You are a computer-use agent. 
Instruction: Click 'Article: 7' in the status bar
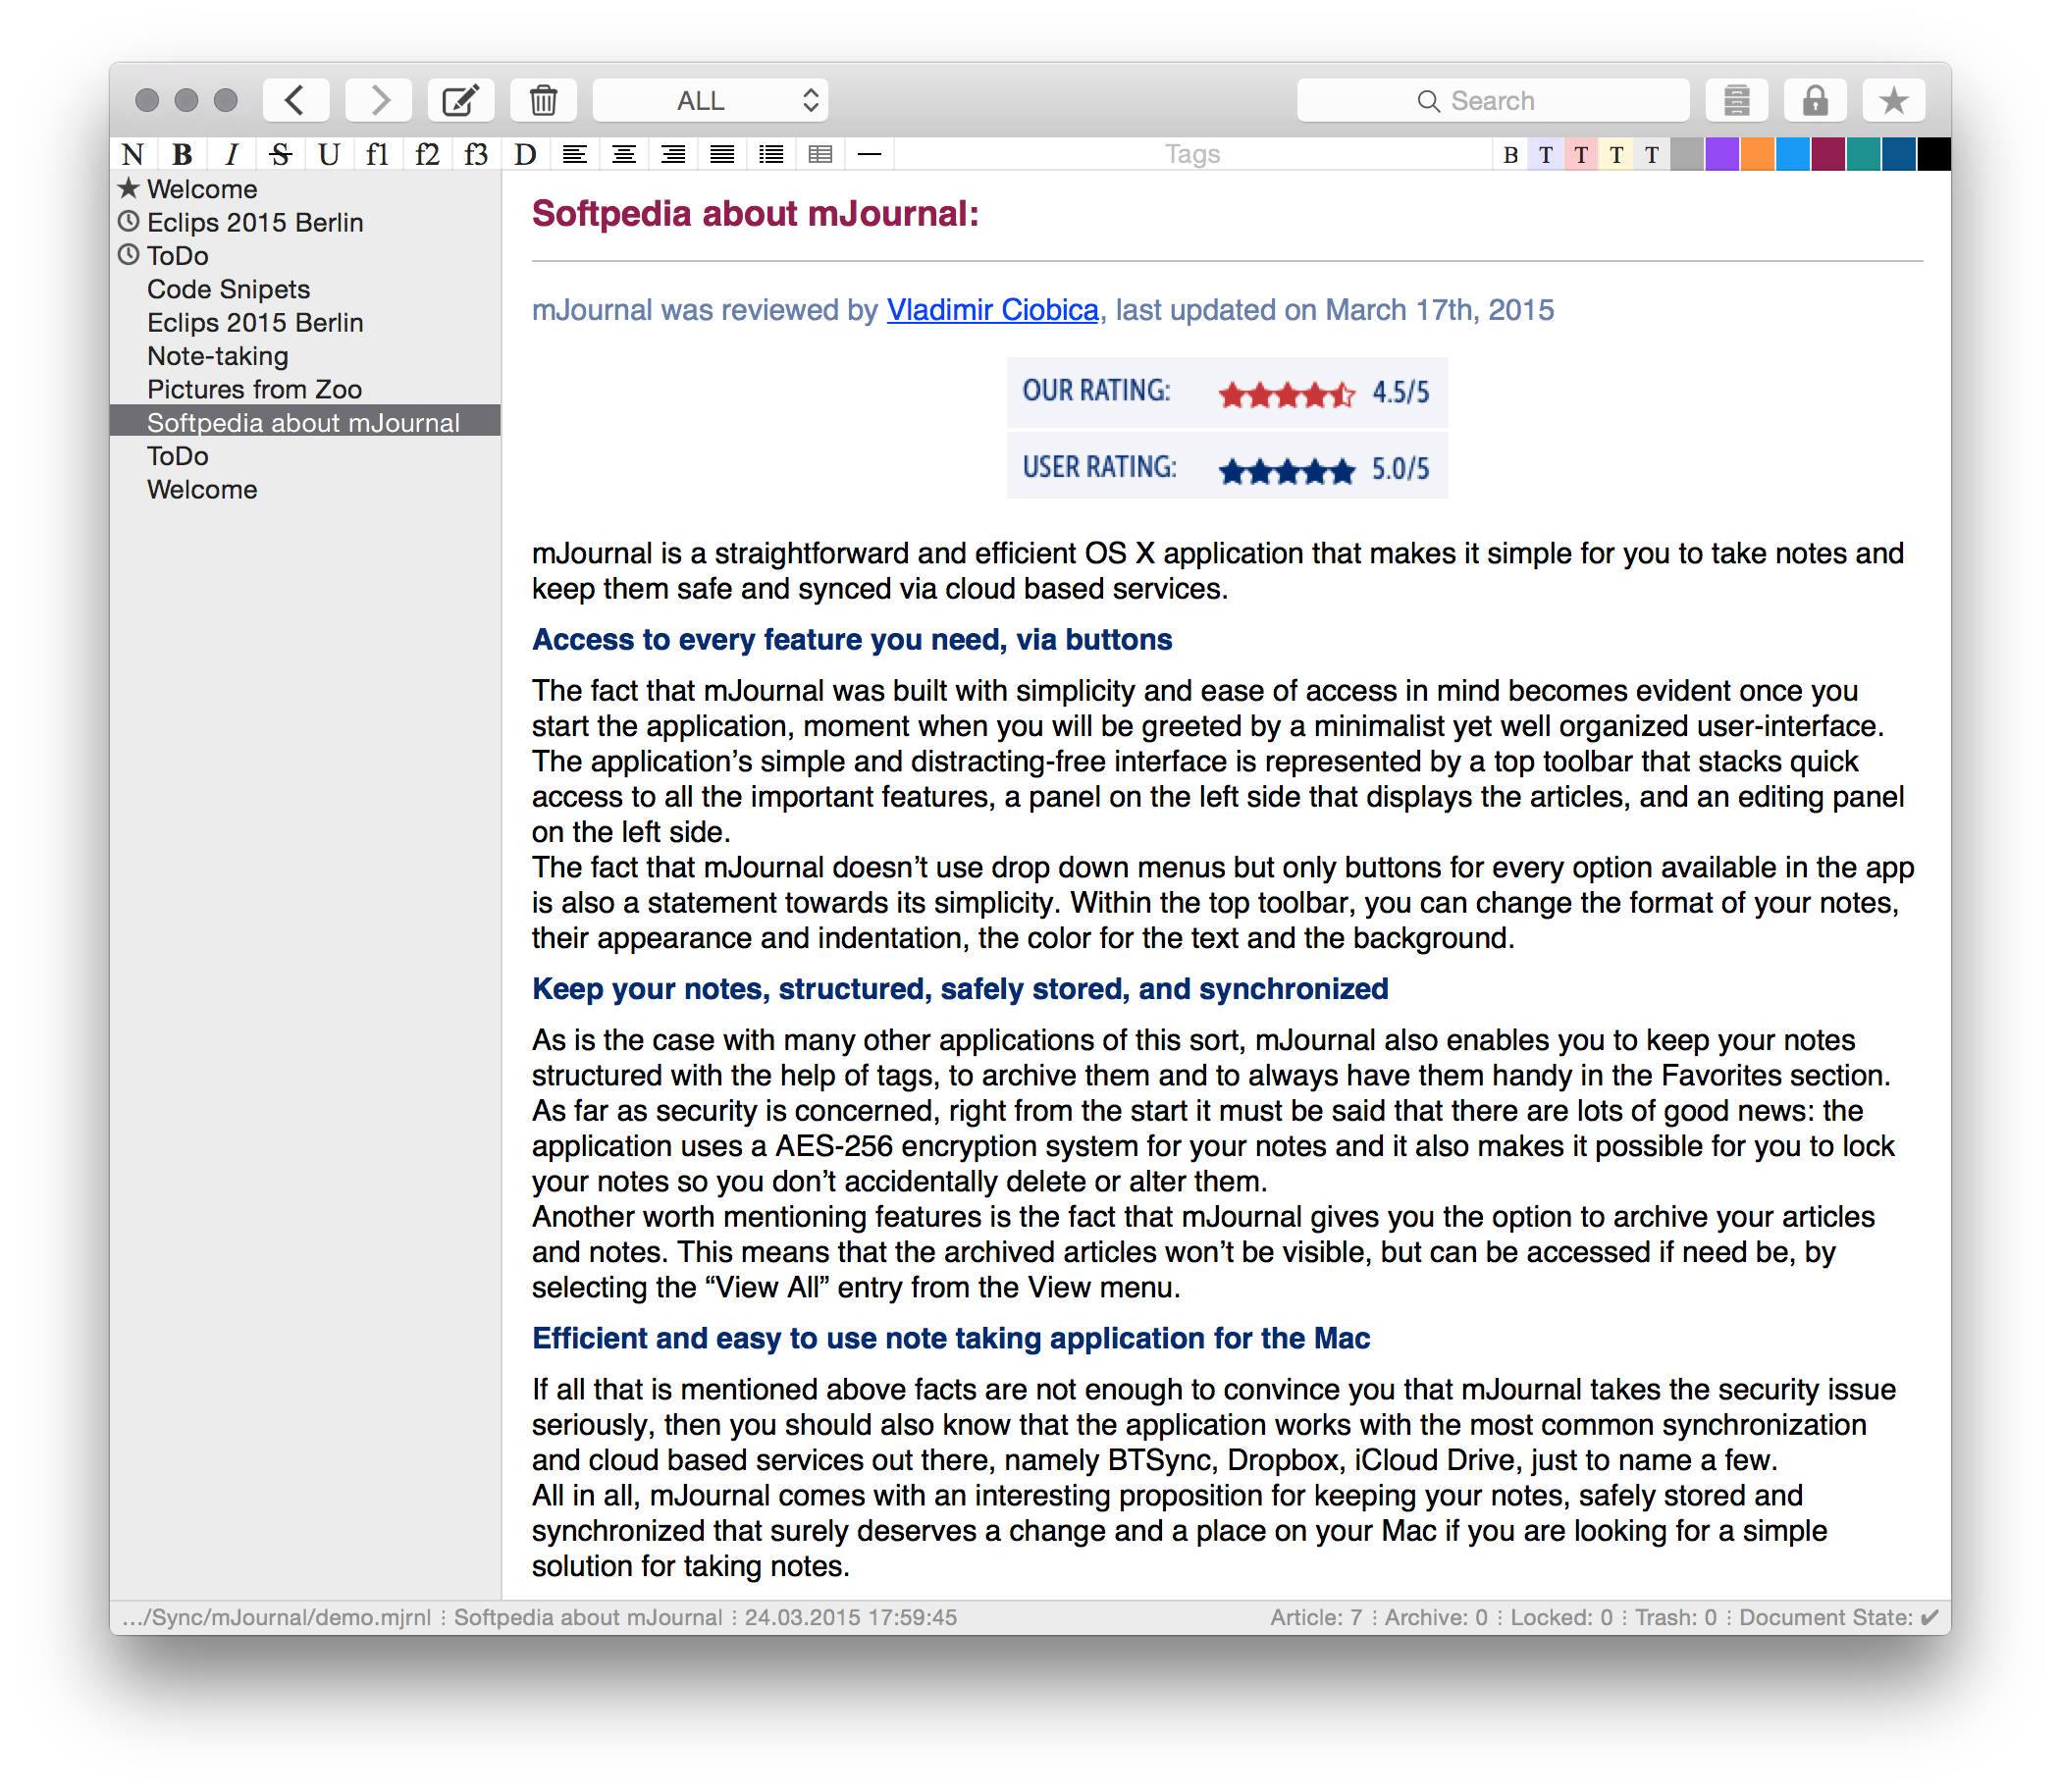(x=1316, y=1617)
